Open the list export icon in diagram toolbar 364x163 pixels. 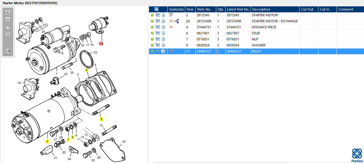tap(8, 51)
